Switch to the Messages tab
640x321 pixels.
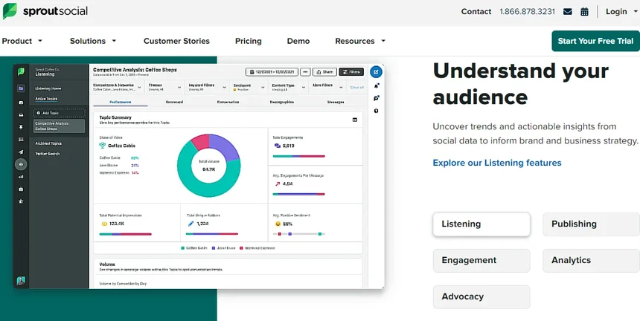click(336, 102)
